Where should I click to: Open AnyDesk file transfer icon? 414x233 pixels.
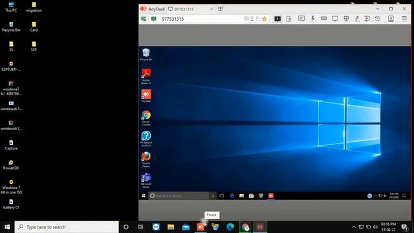tap(289, 19)
